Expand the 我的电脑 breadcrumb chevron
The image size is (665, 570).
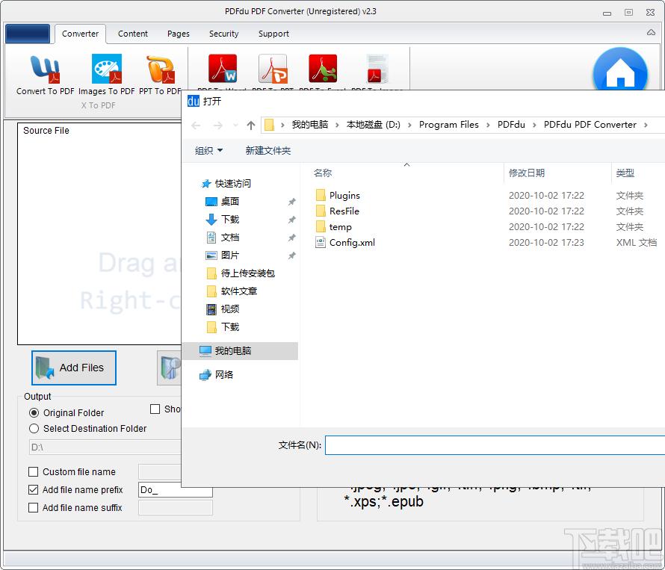337,125
